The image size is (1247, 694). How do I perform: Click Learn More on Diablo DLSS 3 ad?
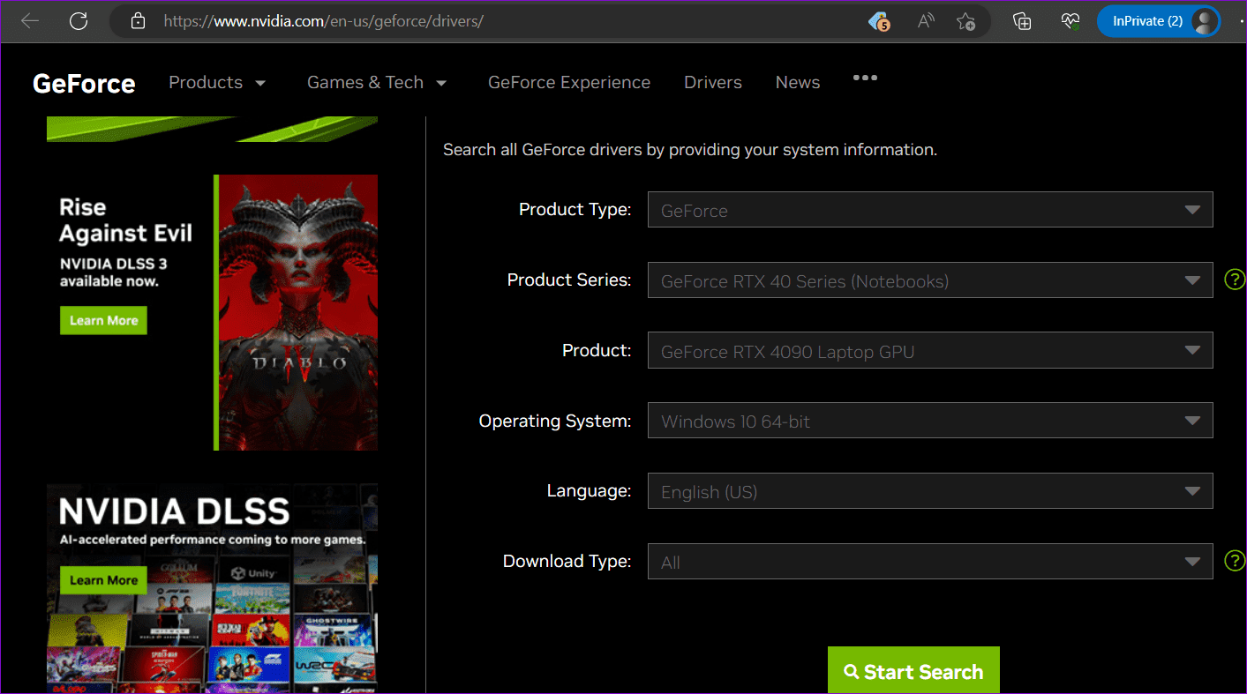[x=103, y=320]
